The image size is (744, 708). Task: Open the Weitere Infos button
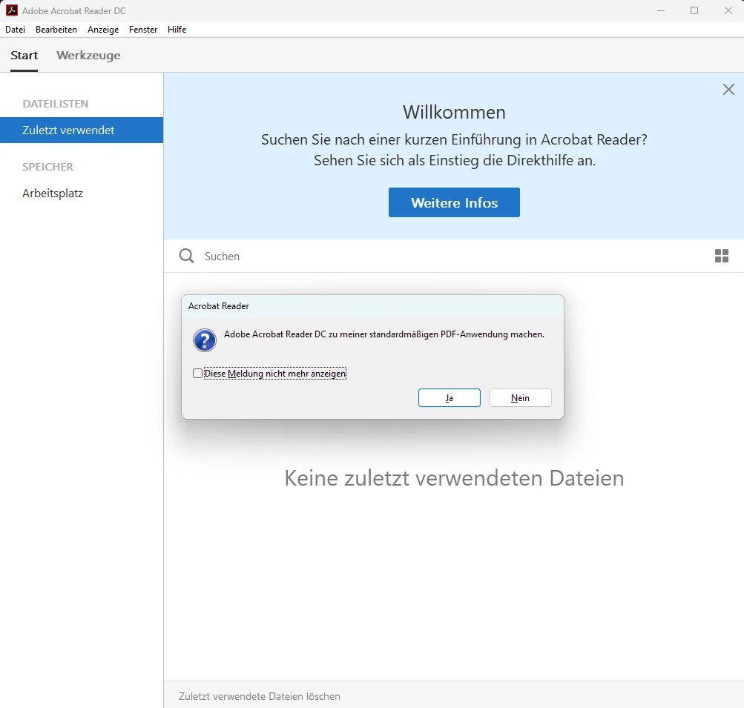pyautogui.click(x=454, y=202)
